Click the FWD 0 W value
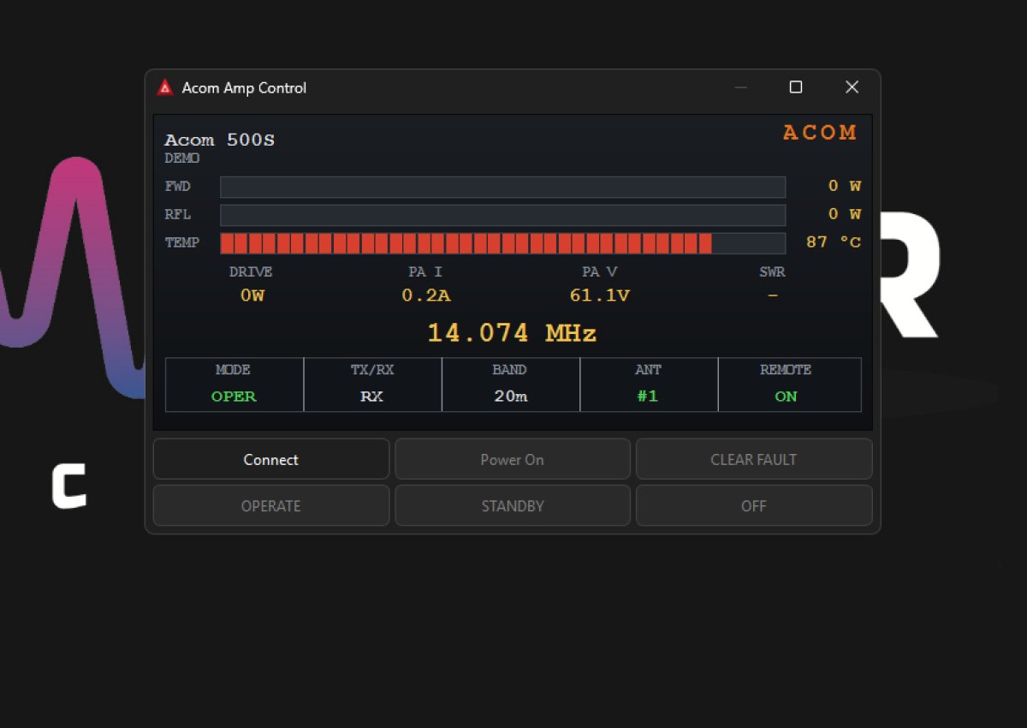Viewport: 1027px width, 728px height. (845, 186)
